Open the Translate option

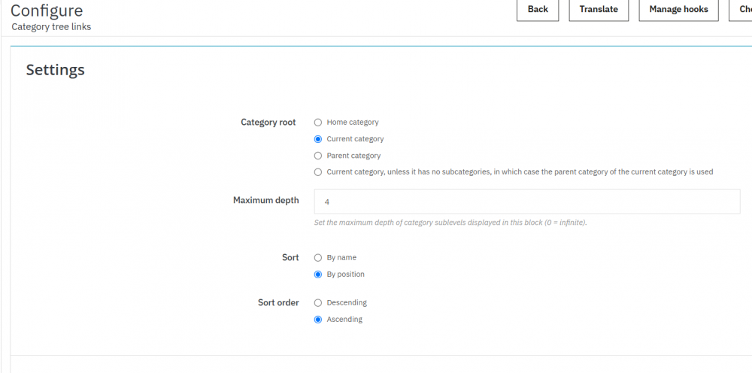point(599,10)
